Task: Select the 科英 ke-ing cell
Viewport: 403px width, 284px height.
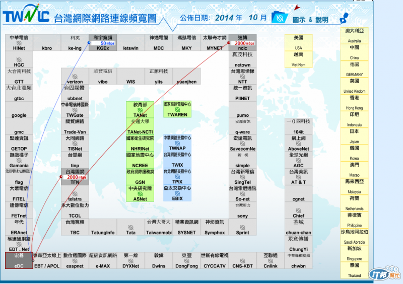Action: tap(75, 43)
